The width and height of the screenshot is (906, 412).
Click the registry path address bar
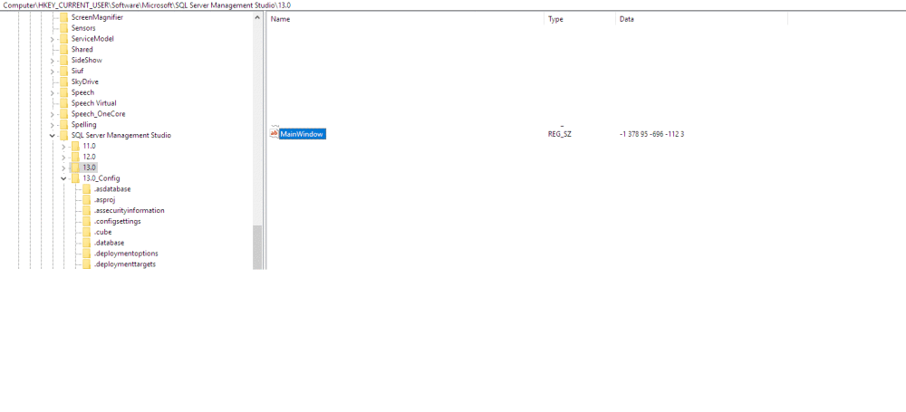click(x=453, y=5)
